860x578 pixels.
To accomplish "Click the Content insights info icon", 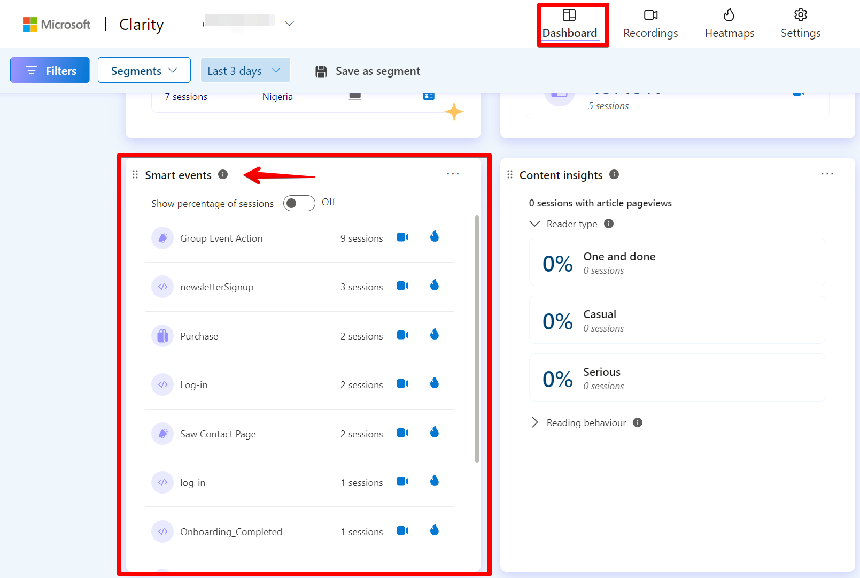I will pyautogui.click(x=615, y=174).
